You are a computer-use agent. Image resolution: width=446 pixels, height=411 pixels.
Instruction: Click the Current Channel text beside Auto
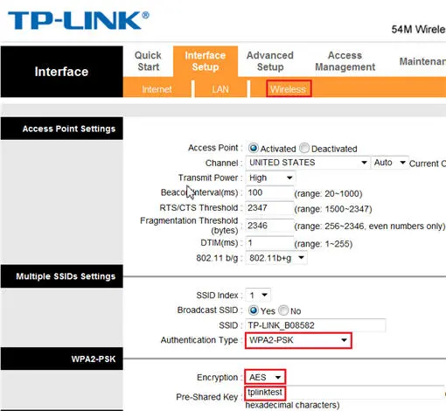[428, 164]
